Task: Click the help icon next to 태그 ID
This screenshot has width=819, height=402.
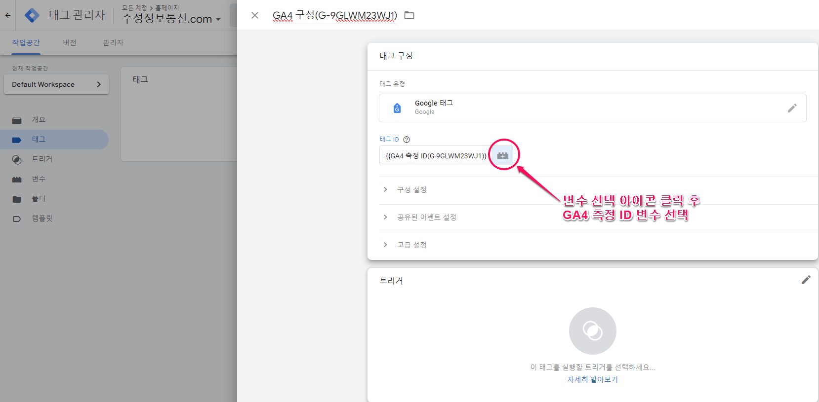Action: pos(407,140)
